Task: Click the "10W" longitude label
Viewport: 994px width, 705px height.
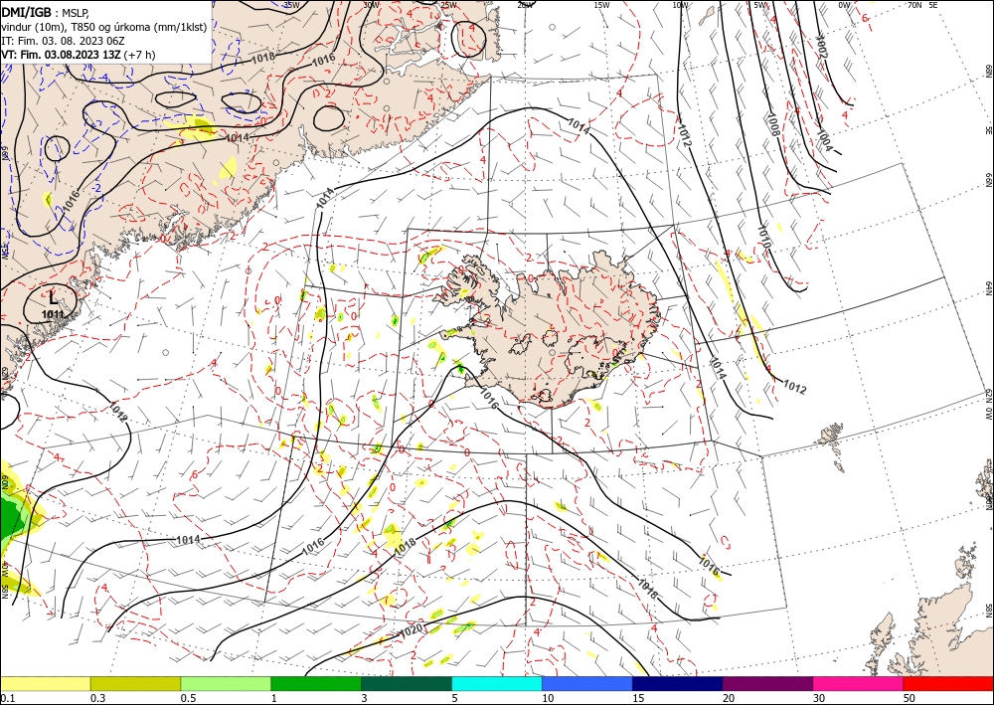Action: pyautogui.click(x=680, y=5)
